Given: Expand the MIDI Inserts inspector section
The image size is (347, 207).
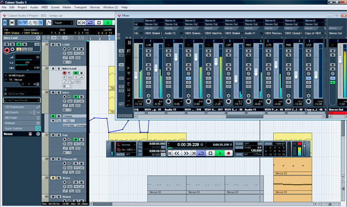Looking at the screenshot, I should point(22,112).
